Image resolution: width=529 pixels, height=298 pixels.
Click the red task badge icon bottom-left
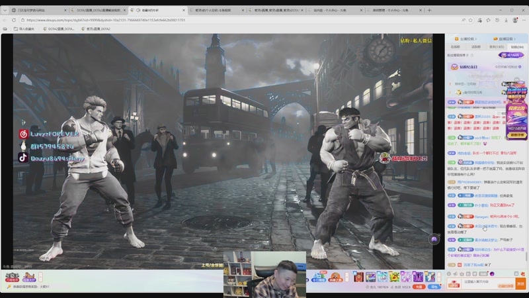pyautogui.click(x=11, y=277)
